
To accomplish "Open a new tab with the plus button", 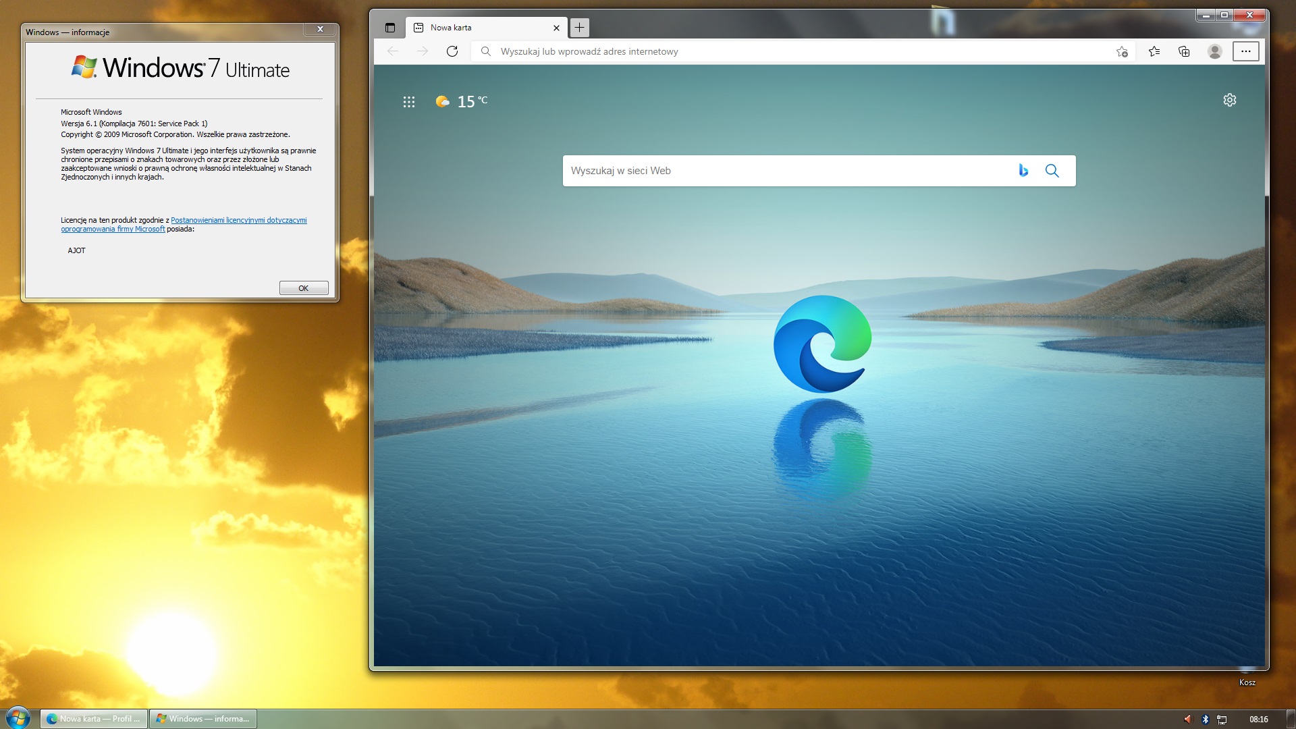I will coord(579,28).
